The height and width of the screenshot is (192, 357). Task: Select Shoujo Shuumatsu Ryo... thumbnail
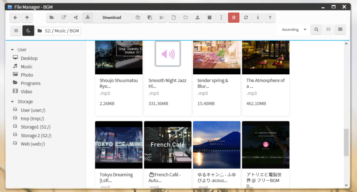[119, 57]
